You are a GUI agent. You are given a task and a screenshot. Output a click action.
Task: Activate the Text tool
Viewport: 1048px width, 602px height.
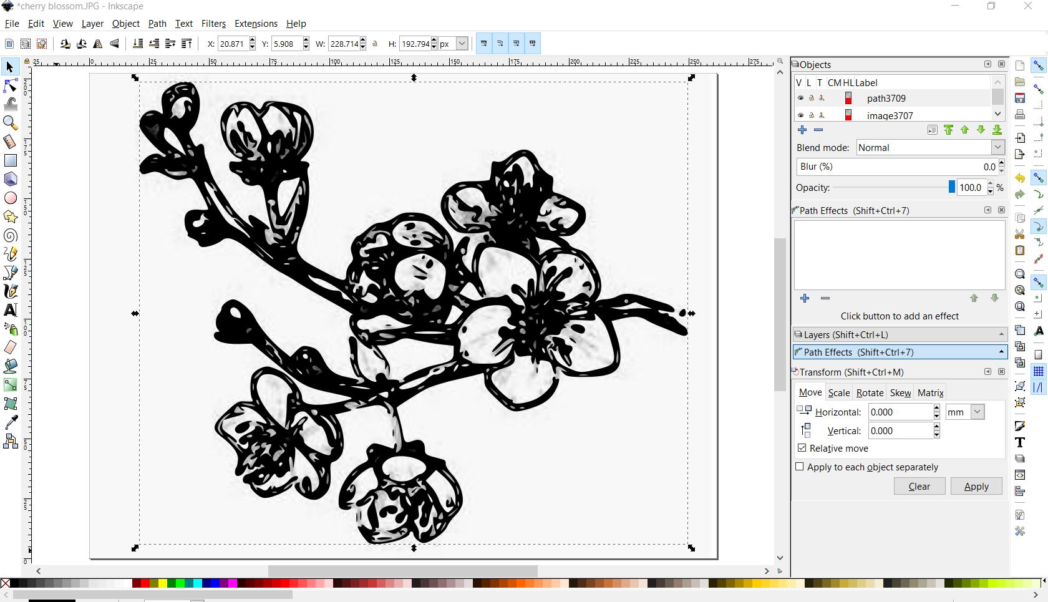[11, 309]
